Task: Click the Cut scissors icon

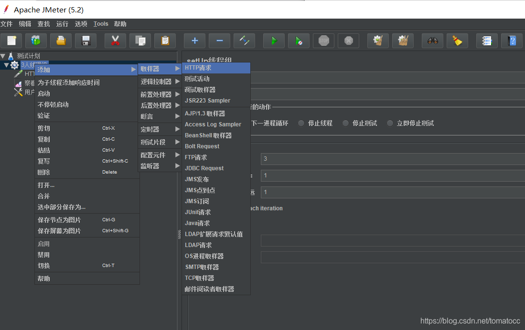Action: coord(115,41)
